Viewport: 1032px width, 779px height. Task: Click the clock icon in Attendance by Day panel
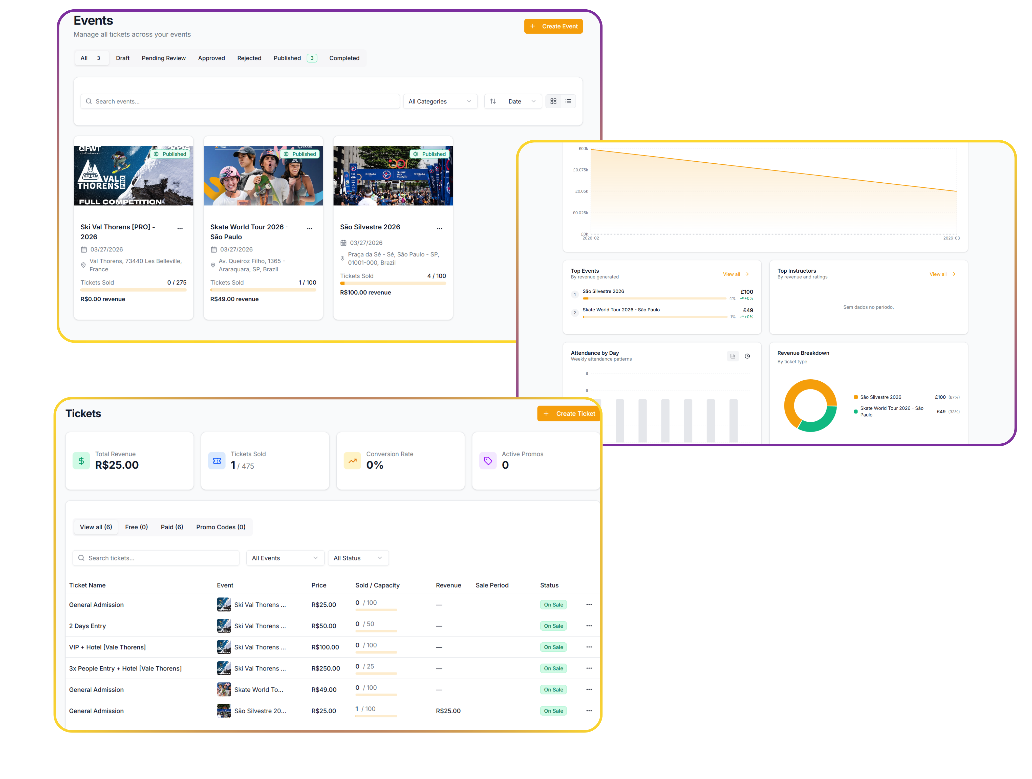point(748,356)
